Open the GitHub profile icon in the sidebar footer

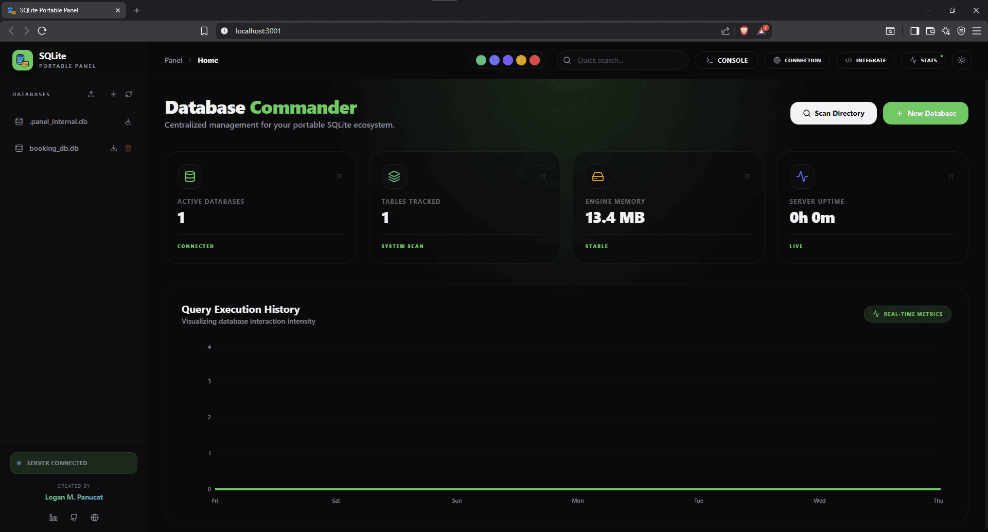pyautogui.click(x=74, y=517)
